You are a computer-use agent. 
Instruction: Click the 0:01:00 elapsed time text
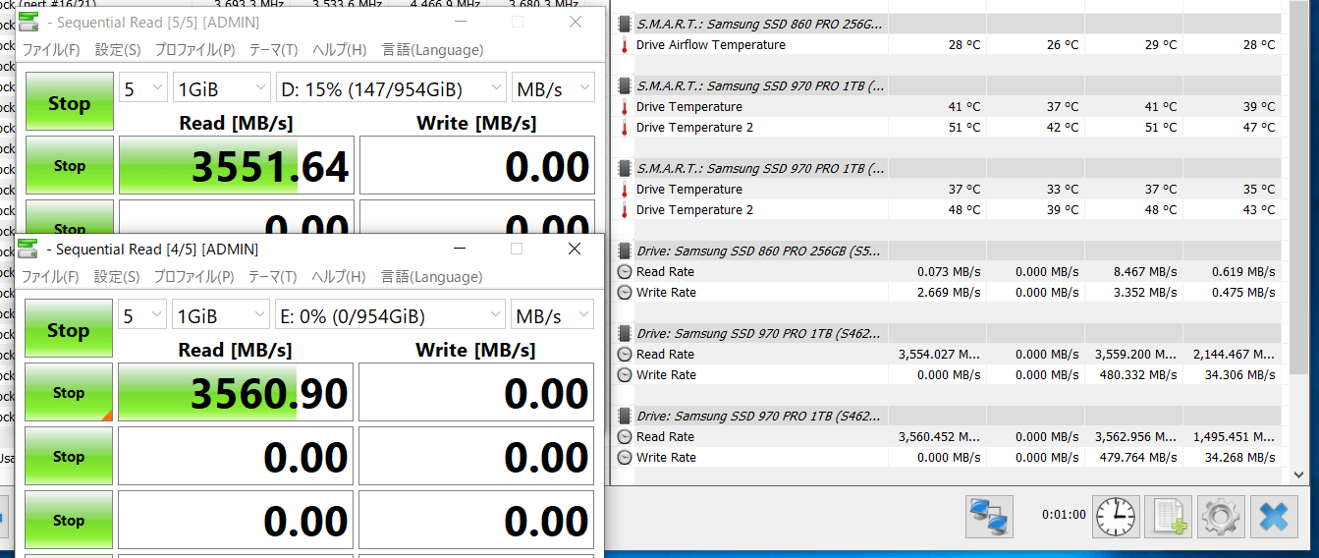click(x=1064, y=514)
